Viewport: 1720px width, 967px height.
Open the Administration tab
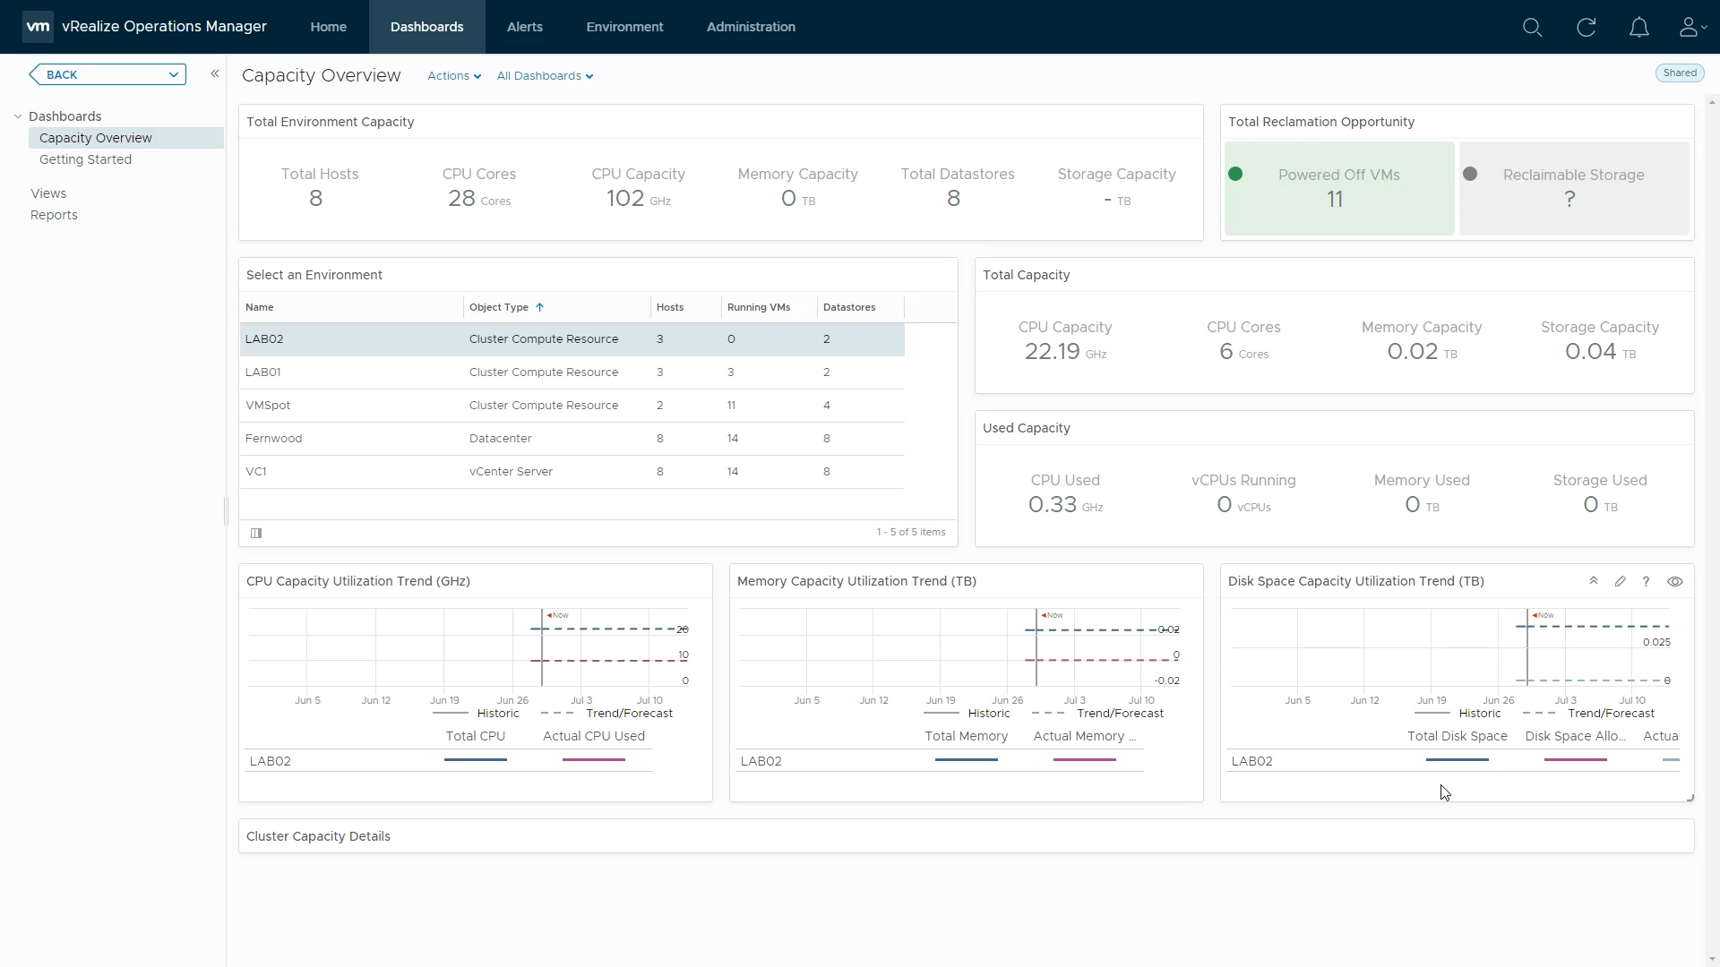(751, 27)
